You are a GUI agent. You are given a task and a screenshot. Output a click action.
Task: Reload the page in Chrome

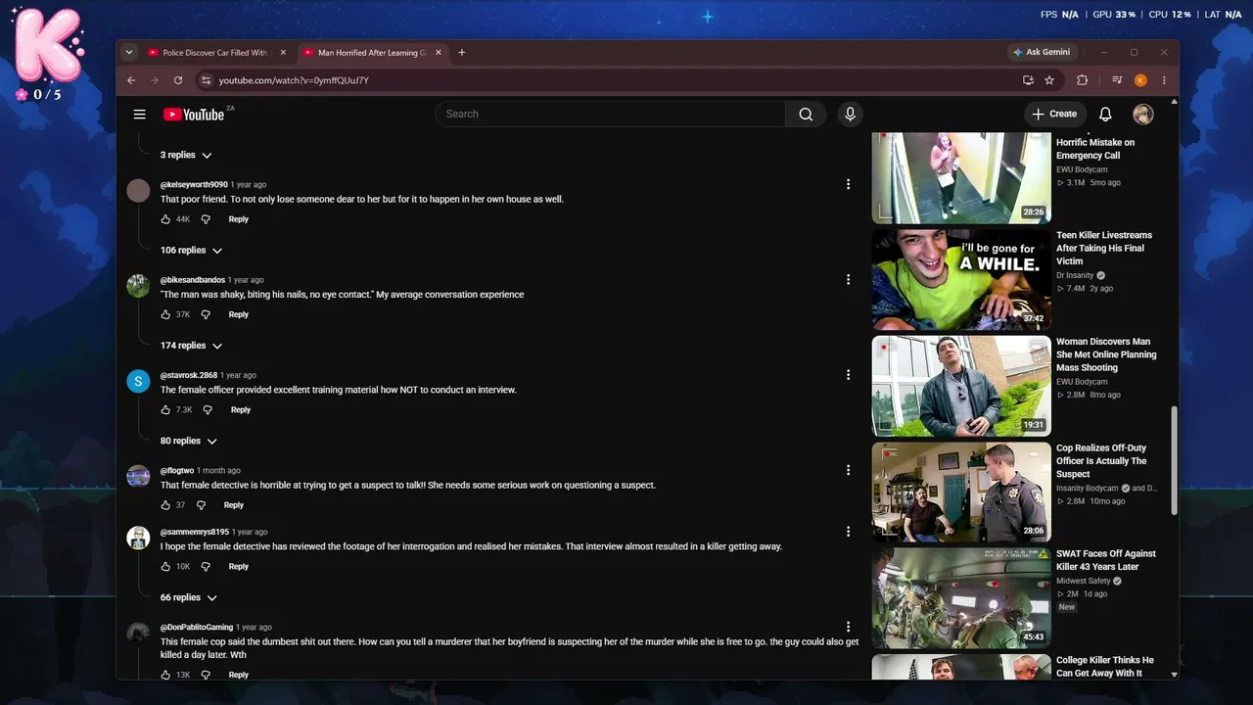coord(178,80)
